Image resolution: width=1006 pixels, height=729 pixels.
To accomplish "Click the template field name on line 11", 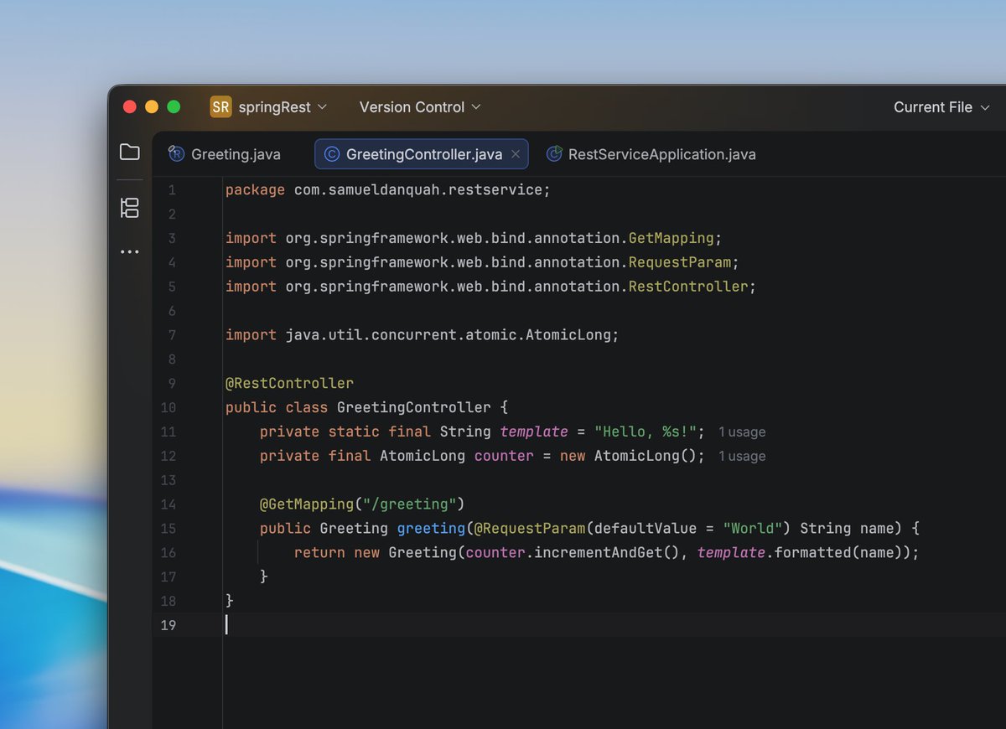I will point(534,432).
